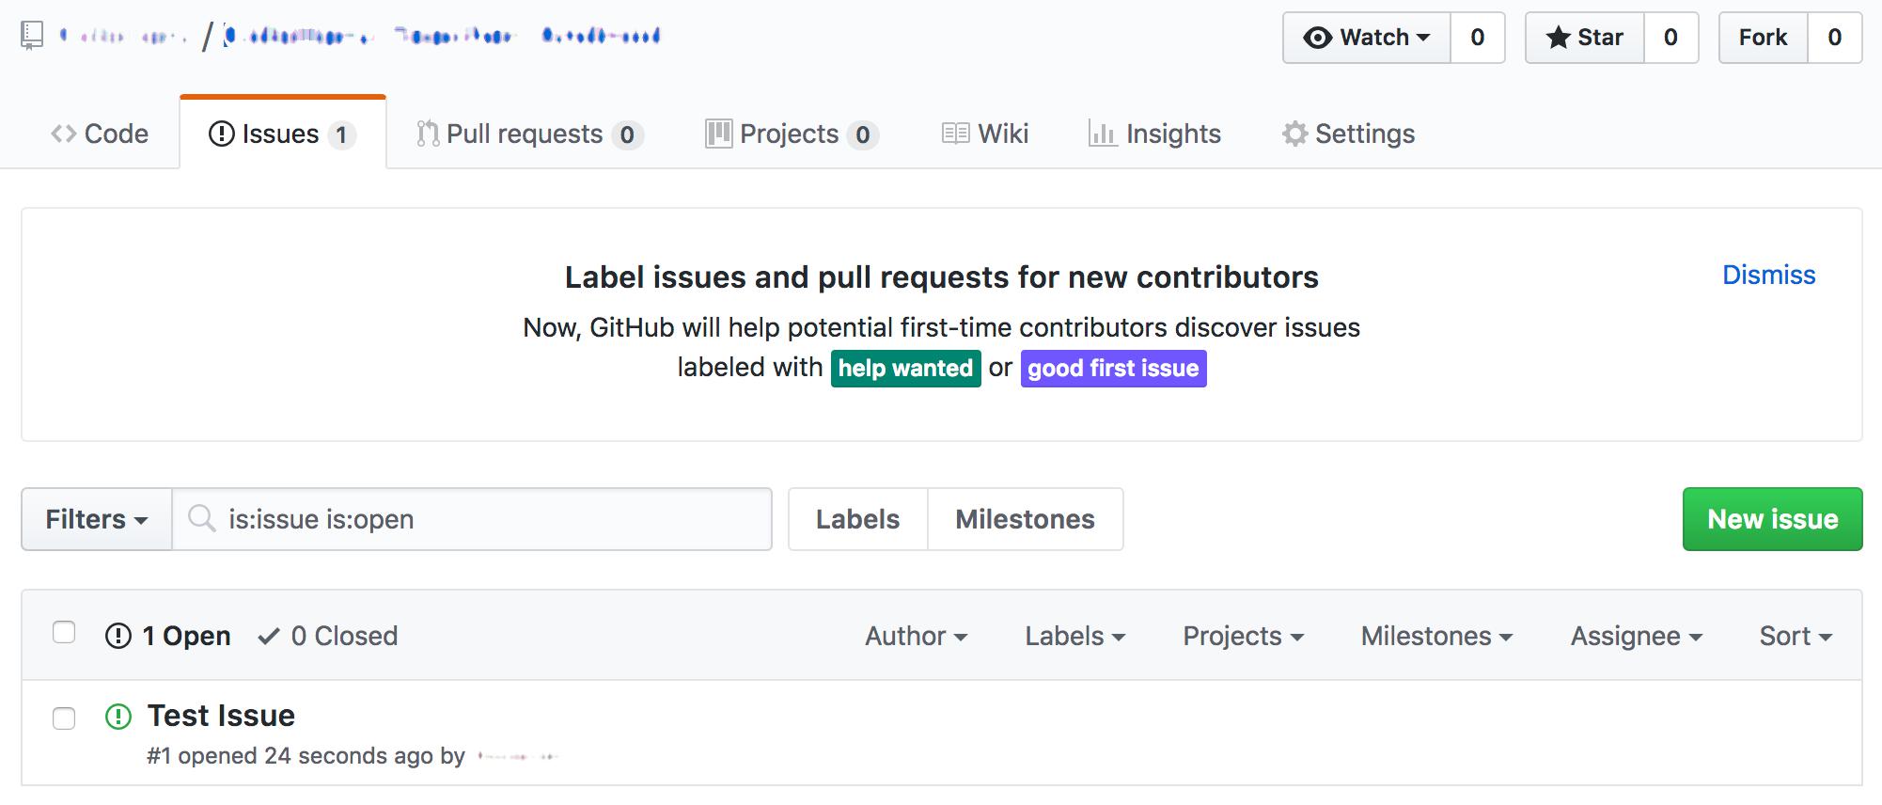Tick the checkbox next to Test Issue

point(64,718)
